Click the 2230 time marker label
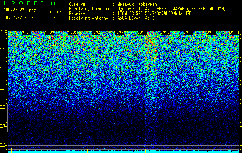Image resolution: width=242 pixels, height=153 pixels. (234, 33)
